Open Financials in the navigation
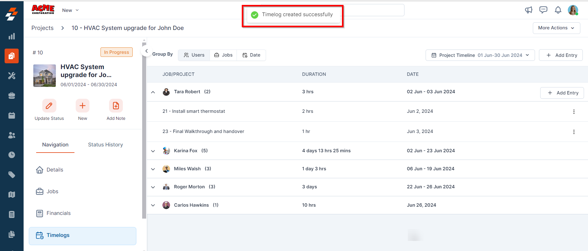 coord(58,213)
